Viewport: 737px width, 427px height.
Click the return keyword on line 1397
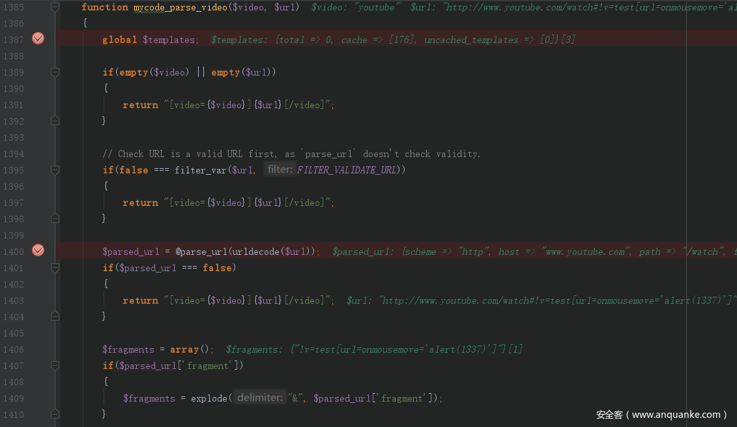pos(140,203)
